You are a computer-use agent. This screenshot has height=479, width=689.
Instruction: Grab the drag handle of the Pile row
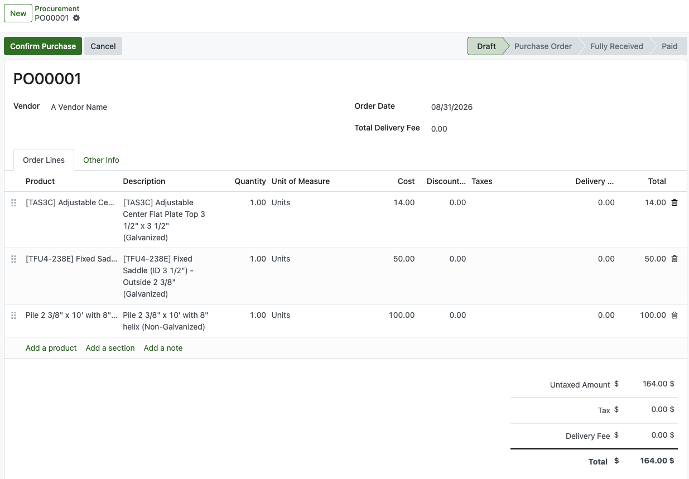coord(14,316)
